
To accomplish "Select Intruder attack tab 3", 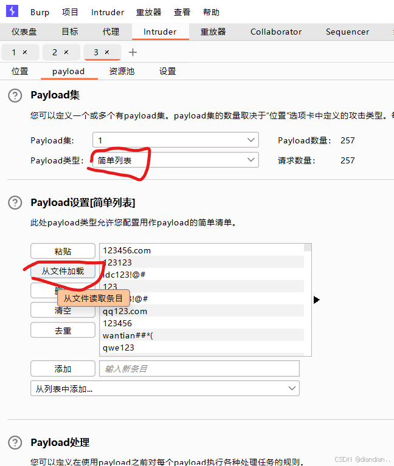I will coord(95,52).
